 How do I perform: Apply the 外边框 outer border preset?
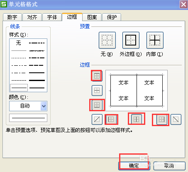[x=131, y=40]
